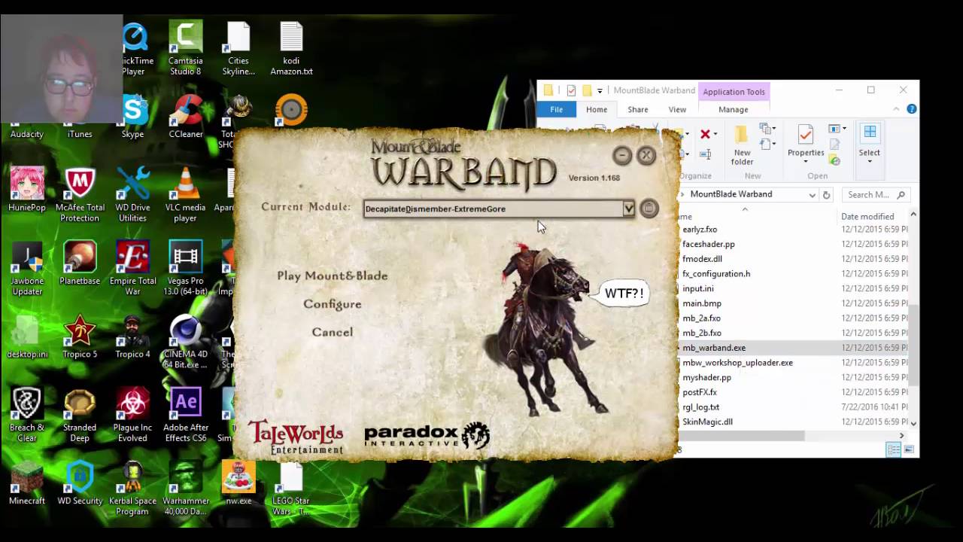Select the Breach & Clear icon
The image size is (963, 542).
tap(27, 416)
